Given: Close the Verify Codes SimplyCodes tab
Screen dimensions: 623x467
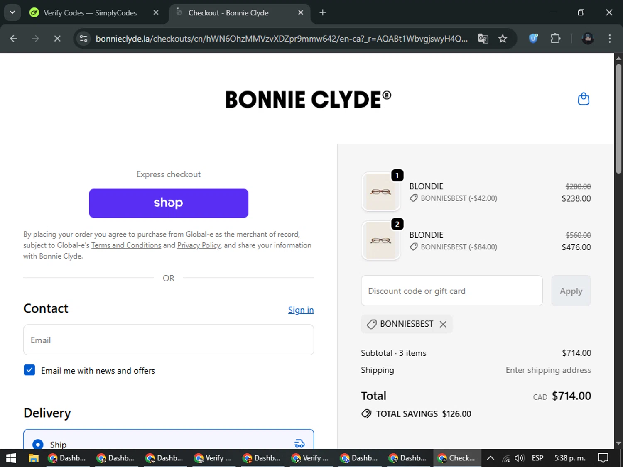Looking at the screenshot, I should (156, 12).
